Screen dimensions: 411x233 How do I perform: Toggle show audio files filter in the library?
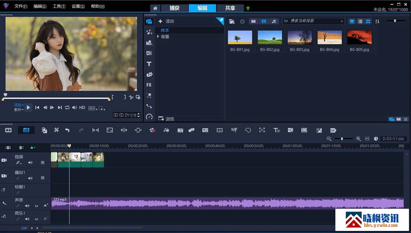click(274, 21)
